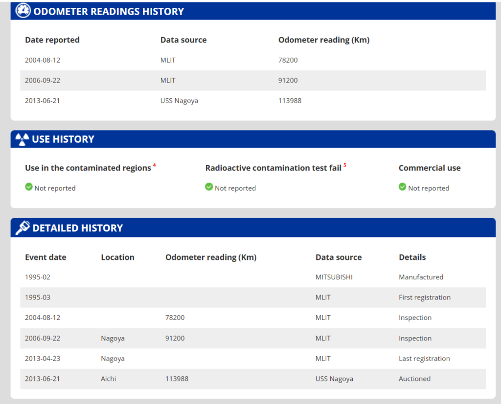
Task: Click the Date reported column header
Action: tap(52, 40)
